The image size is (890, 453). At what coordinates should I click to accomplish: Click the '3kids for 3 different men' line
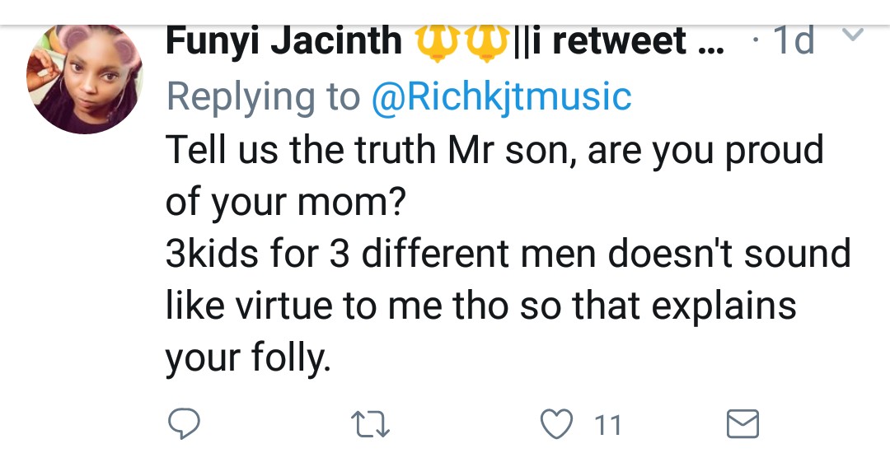coord(508,254)
